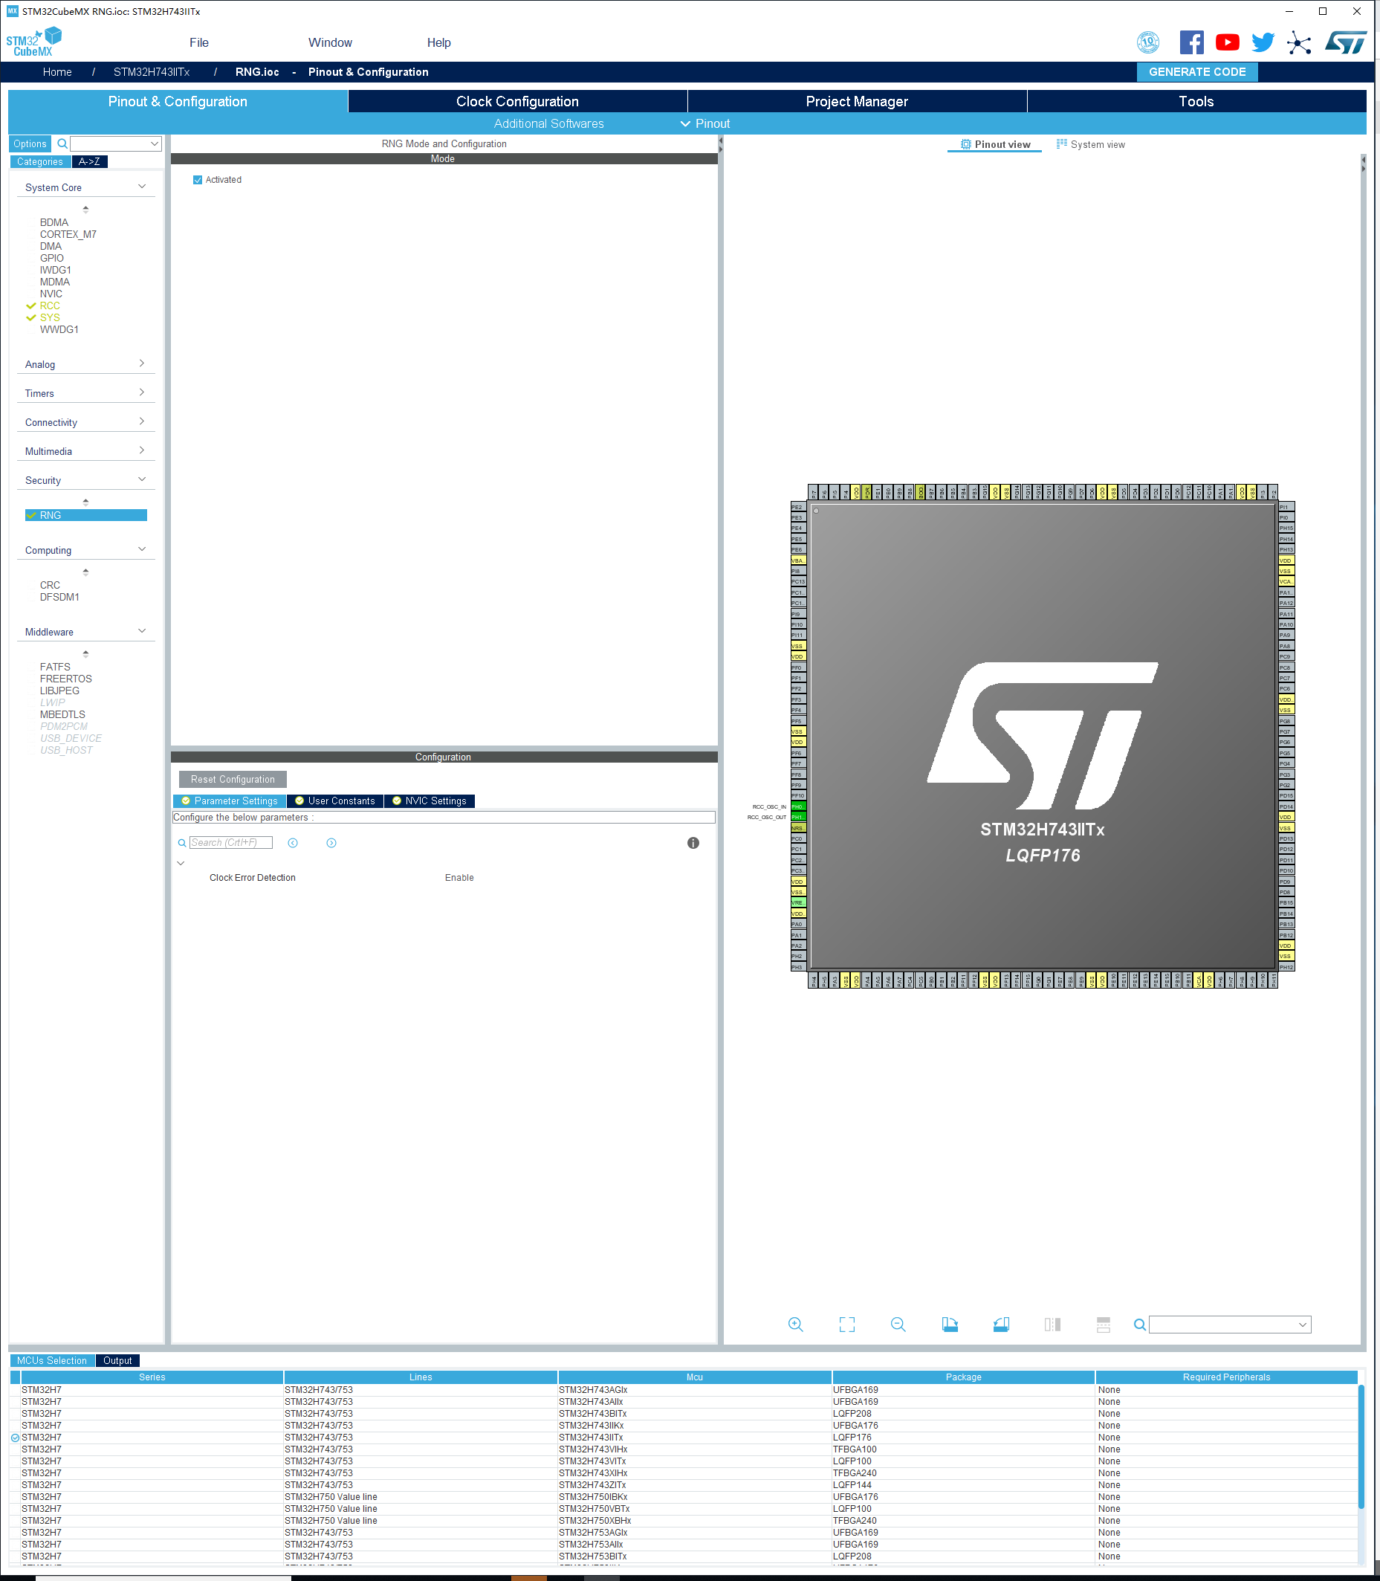
Task: Switch to the Clock Configuration tab
Action: (x=516, y=101)
